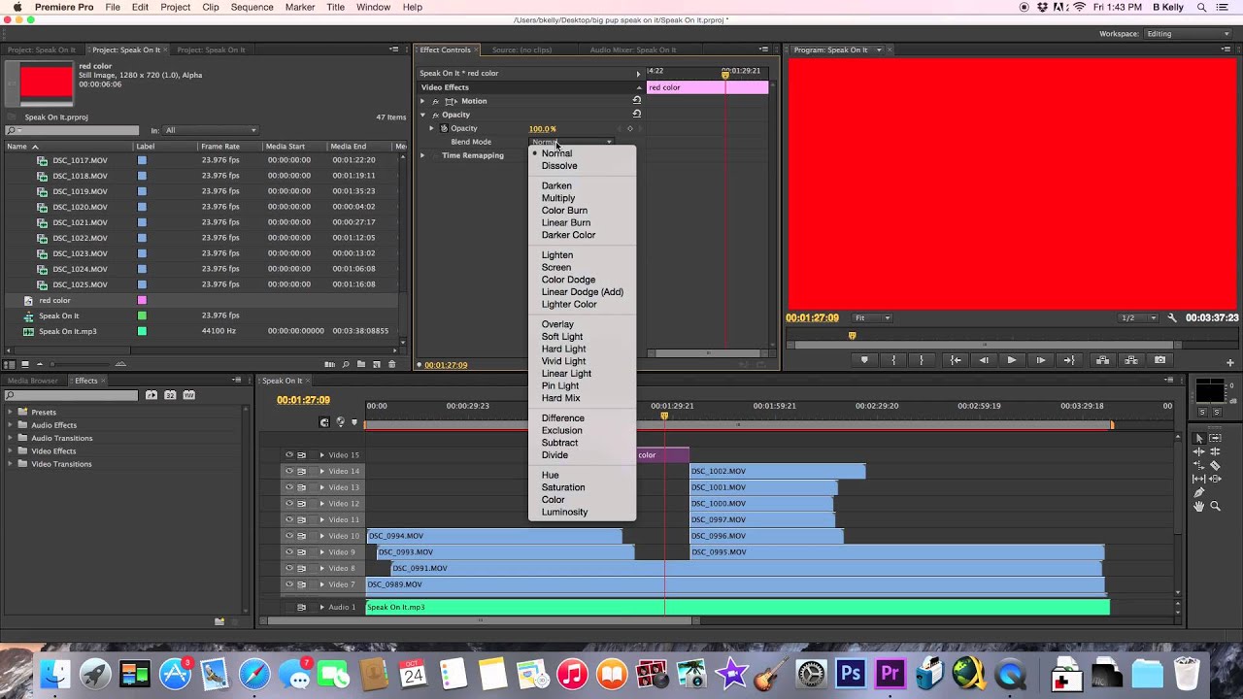Toggle the Opacity stopwatch animation
The height and width of the screenshot is (699, 1243).
[x=444, y=128]
